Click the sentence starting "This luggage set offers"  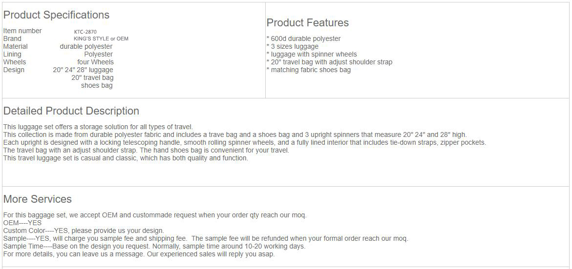click(98, 127)
